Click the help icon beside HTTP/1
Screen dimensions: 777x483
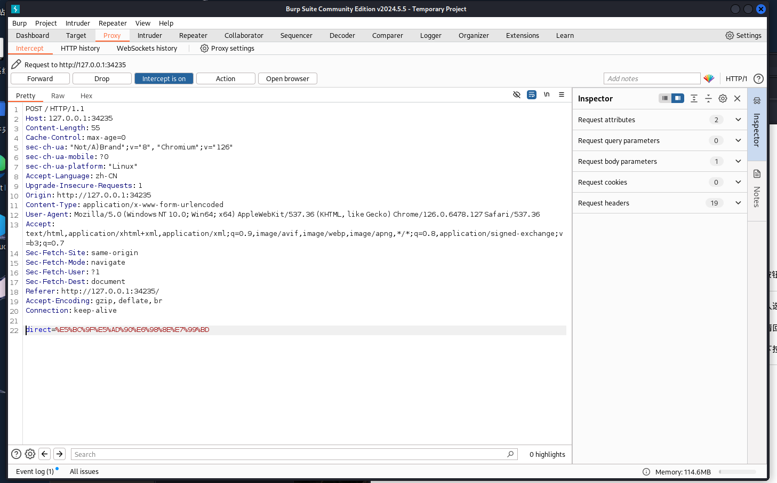[x=758, y=78]
